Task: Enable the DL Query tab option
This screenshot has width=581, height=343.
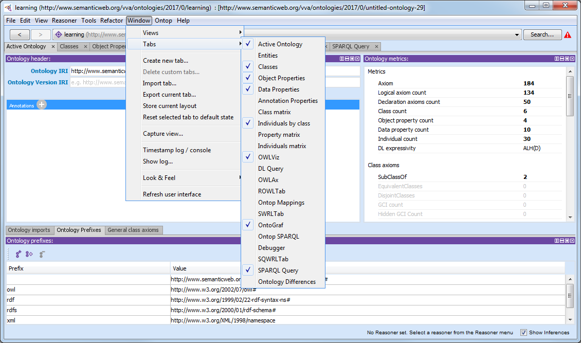Action: coord(270,169)
